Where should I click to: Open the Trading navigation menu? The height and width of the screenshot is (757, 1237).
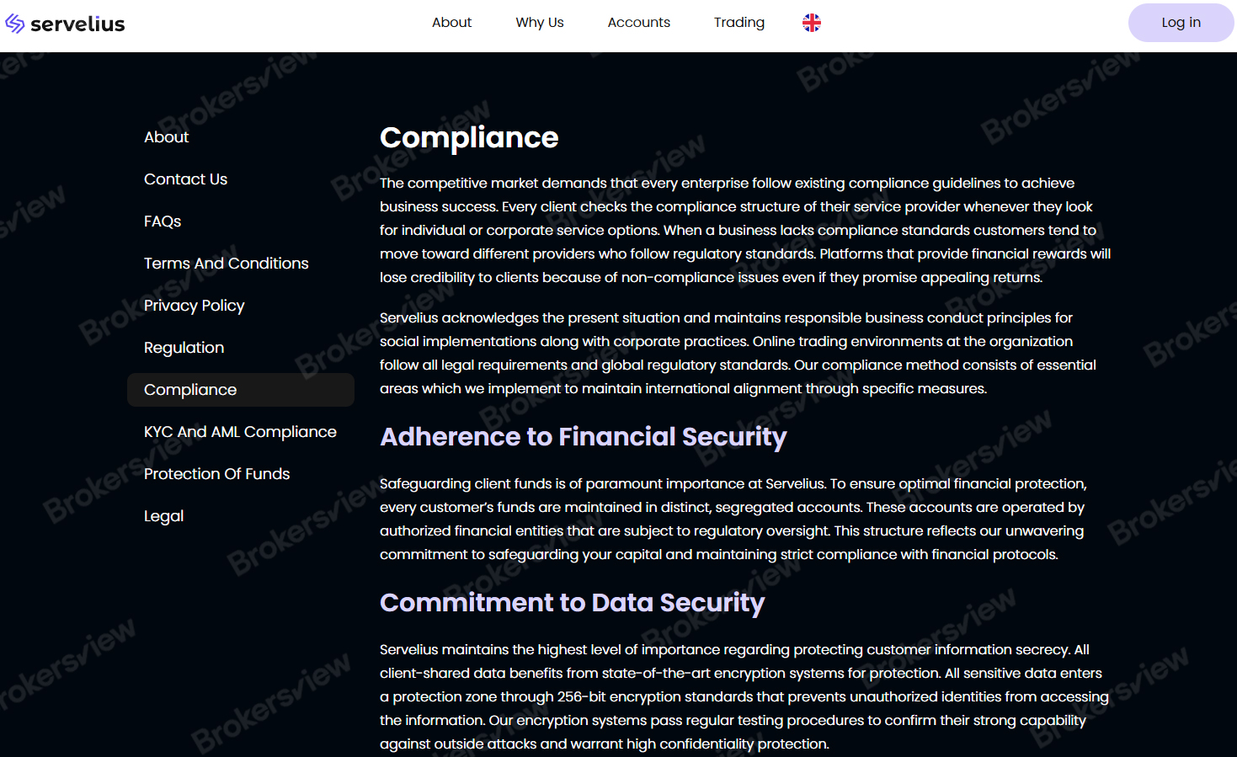(738, 23)
